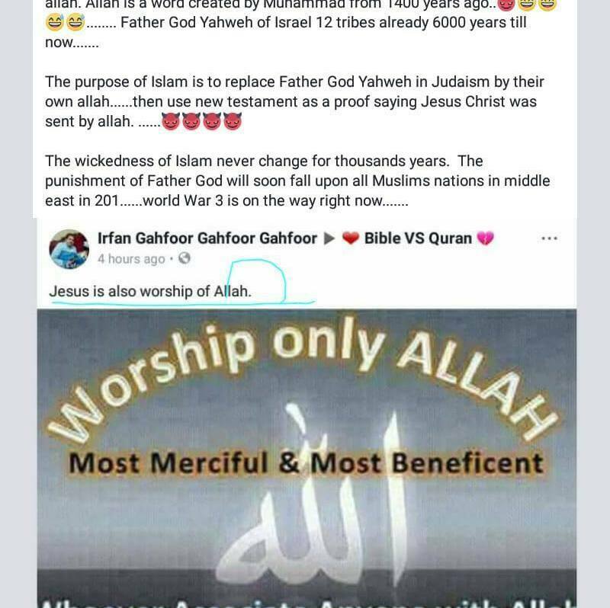610x608 pixels.
Task: Click the paragraph starting The wickedness of Islam
Action: click(297, 181)
